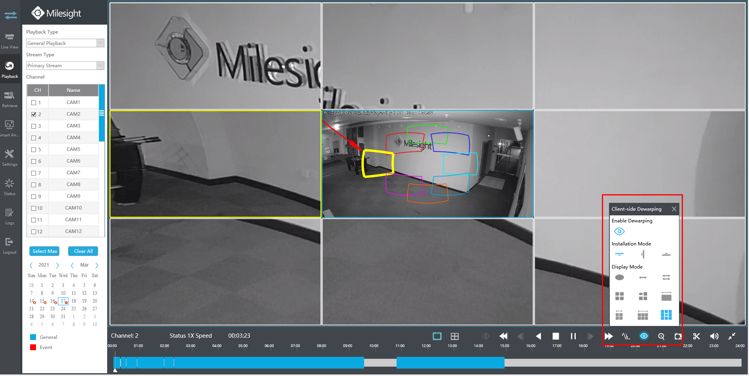The width and height of the screenshot is (749, 376).
Task: Check the CAM10 channel checkbox
Action: (x=34, y=208)
